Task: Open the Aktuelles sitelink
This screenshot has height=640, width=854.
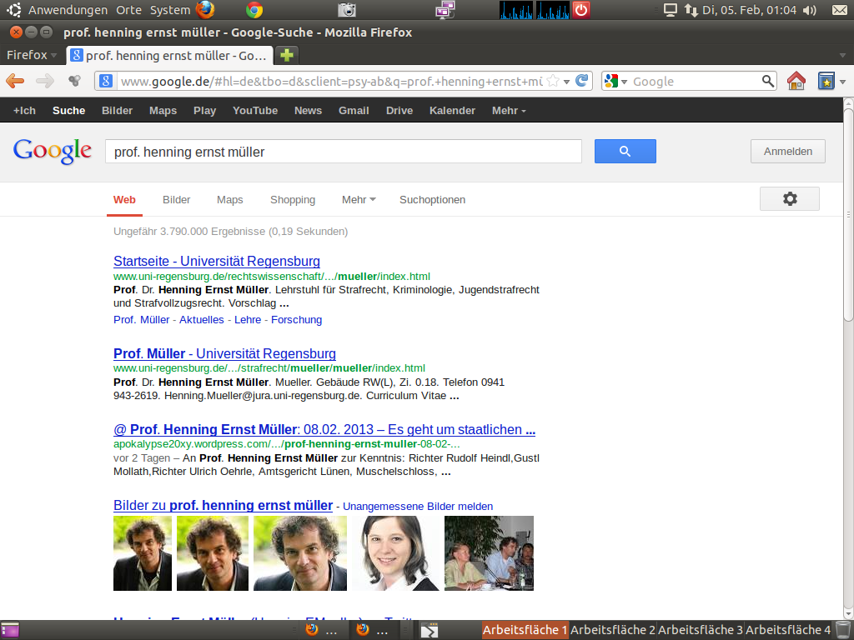Action: point(202,320)
